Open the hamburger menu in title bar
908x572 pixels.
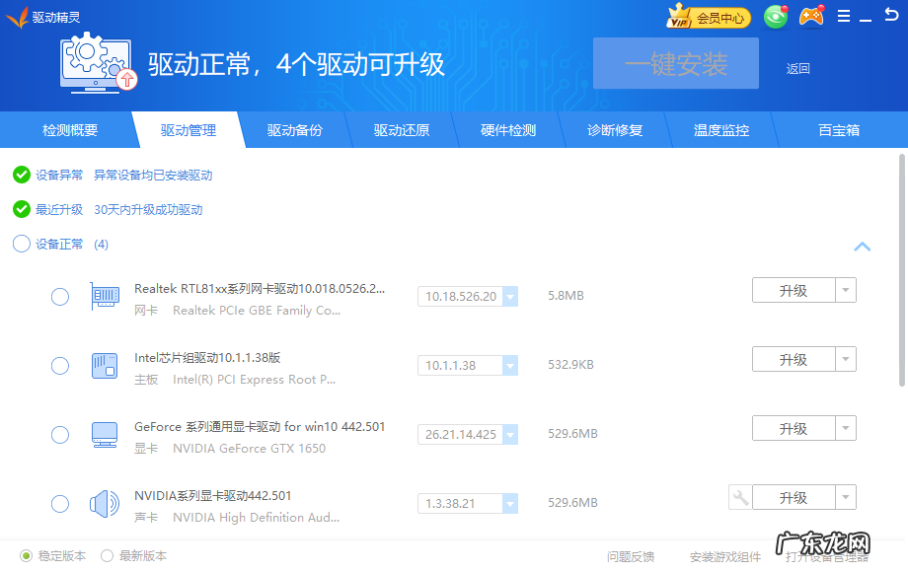[x=844, y=16]
